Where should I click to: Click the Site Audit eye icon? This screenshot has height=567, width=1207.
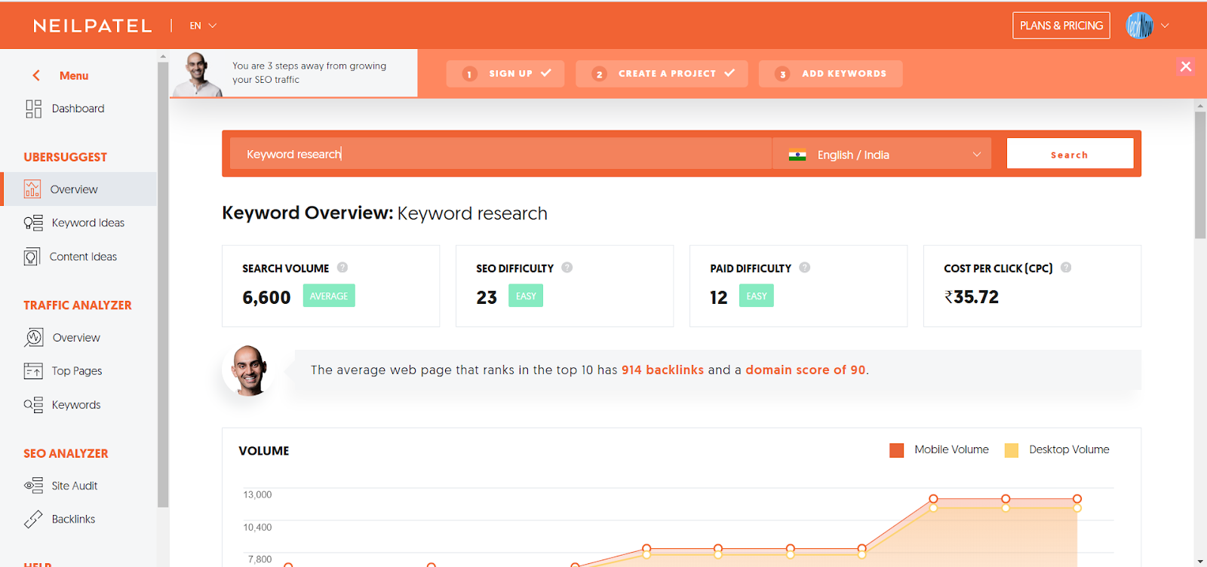click(33, 486)
